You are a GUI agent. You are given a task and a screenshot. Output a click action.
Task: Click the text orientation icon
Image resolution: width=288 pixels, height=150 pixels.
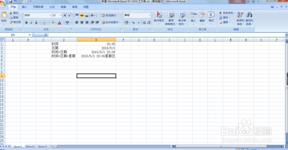click(93, 15)
